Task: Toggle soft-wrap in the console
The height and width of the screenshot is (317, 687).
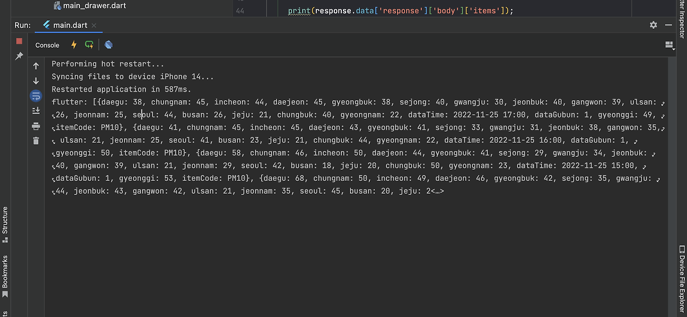Action: click(x=36, y=96)
